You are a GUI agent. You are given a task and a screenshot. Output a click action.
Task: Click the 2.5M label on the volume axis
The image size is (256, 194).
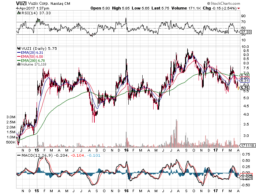click(x=11, y=122)
